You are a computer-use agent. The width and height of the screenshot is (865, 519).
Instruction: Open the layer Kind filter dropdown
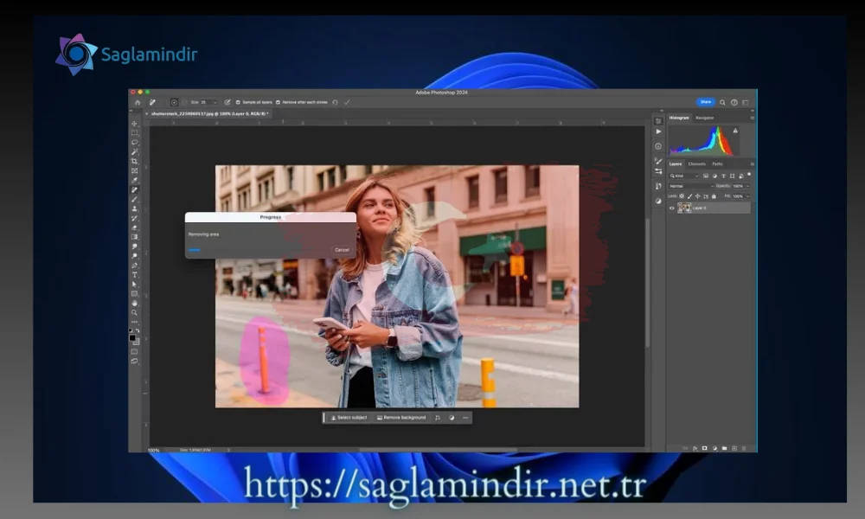[x=684, y=176]
